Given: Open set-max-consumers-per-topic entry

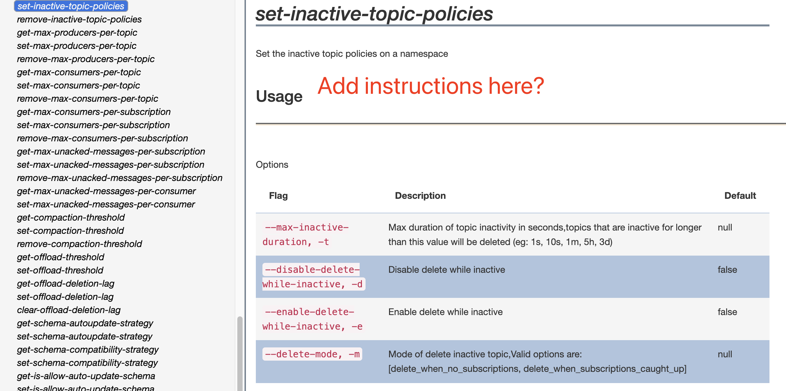Looking at the screenshot, I should click(x=78, y=86).
